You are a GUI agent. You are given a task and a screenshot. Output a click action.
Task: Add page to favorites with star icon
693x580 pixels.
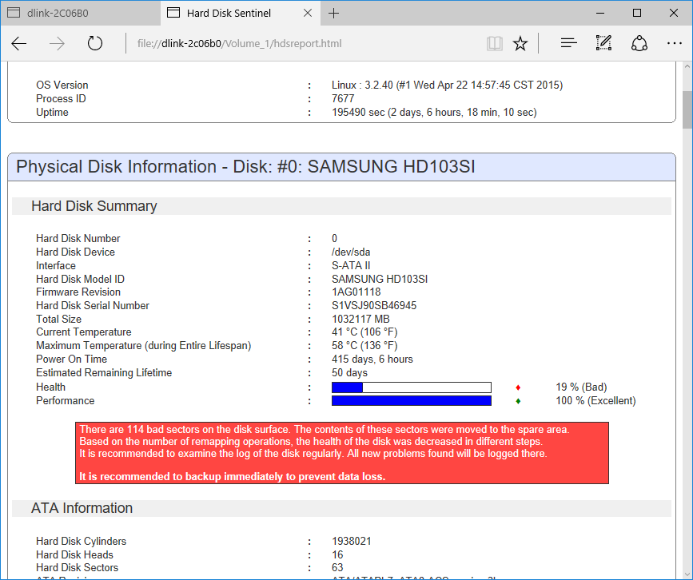point(520,43)
